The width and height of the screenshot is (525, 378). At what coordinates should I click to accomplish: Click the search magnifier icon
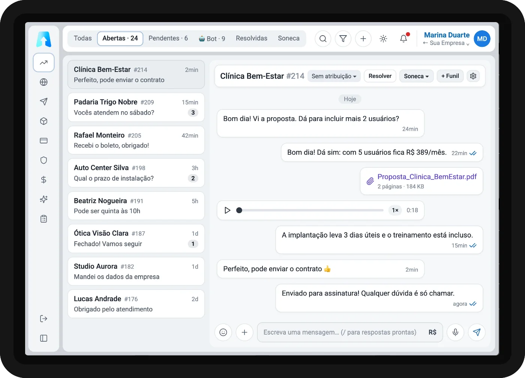pyautogui.click(x=323, y=39)
